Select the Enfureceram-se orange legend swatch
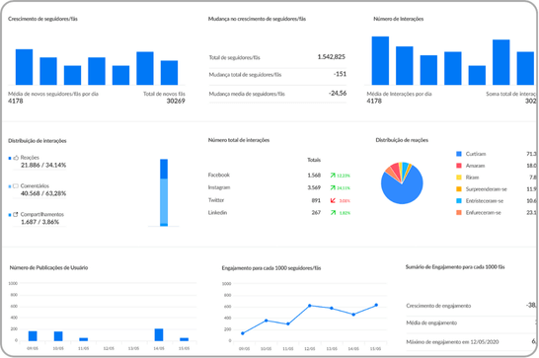Image resolution: width=539 pixels, height=358 pixels. [x=459, y=213]
